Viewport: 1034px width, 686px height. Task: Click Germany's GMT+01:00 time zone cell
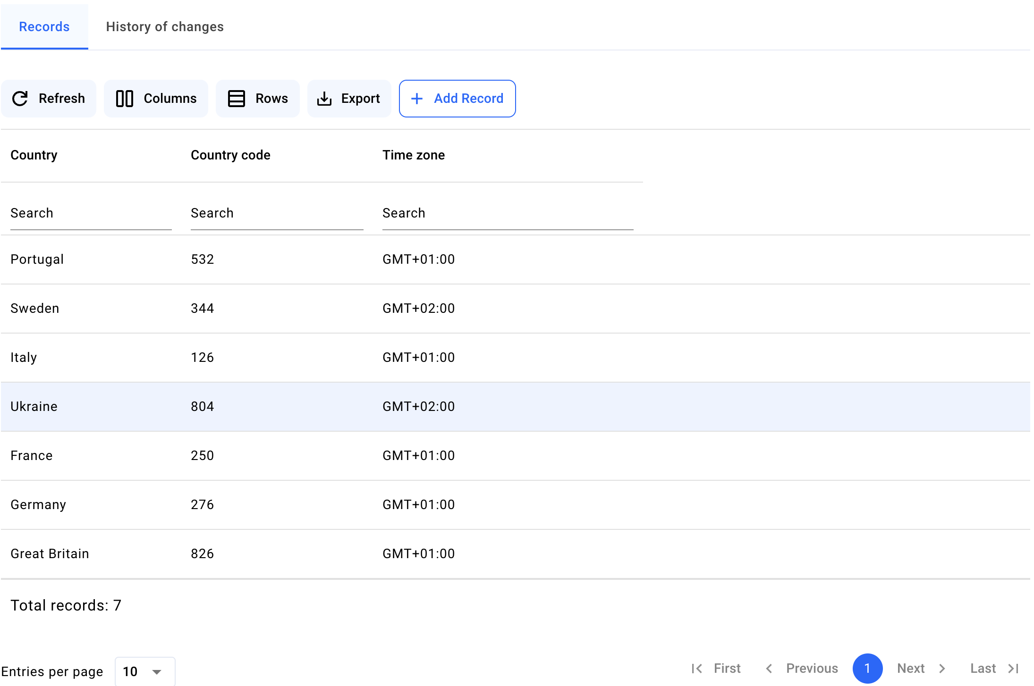(x=419, y=505)
